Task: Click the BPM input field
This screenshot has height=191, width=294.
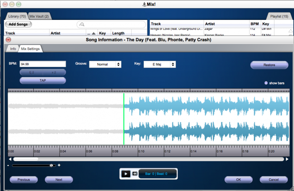Action: 43,64
